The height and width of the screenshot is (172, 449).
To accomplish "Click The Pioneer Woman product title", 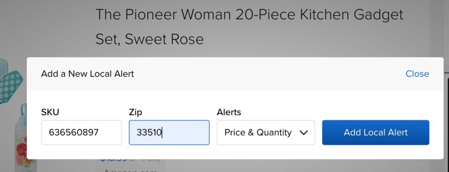I will coord(249,27).
